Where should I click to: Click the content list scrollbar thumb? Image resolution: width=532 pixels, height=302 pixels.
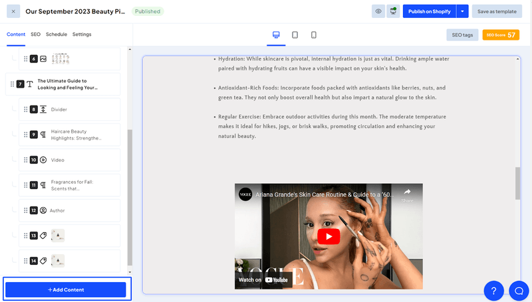(x=130, y=197)
